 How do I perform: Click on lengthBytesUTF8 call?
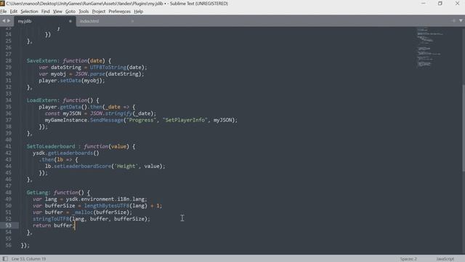pos(107,205)
